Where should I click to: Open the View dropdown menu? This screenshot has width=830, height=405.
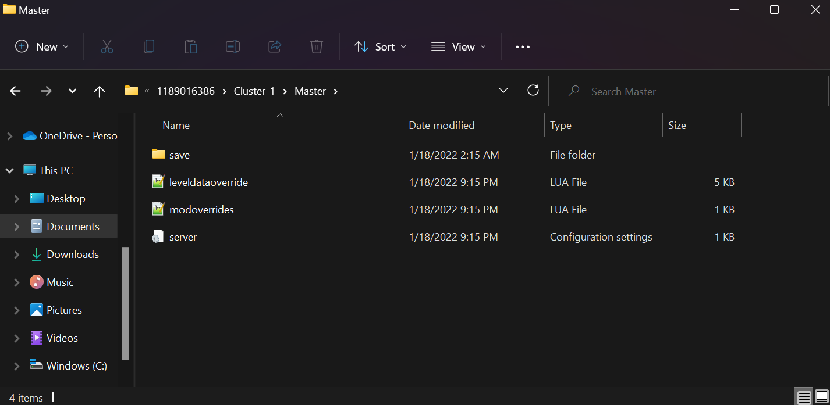coord(459,47)
